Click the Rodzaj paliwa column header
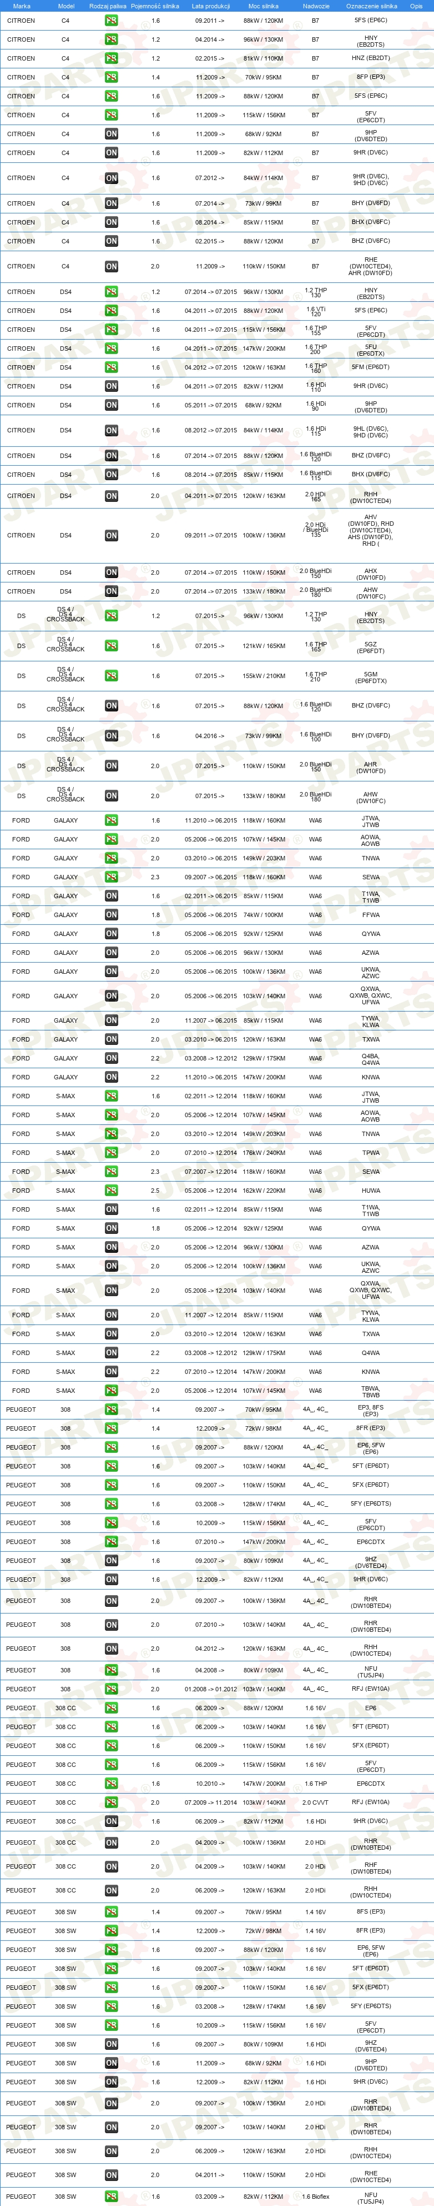This screenshot has height=2206, width=434. coord(108,6)
